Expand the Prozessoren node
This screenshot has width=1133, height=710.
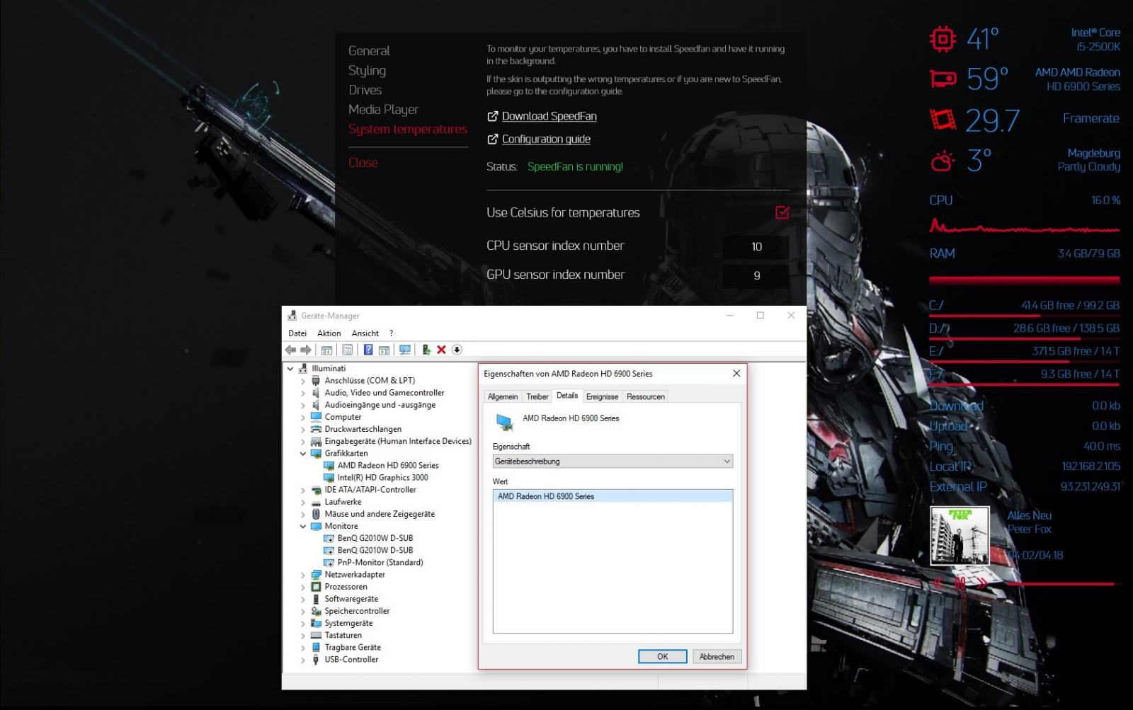(303, 587)
